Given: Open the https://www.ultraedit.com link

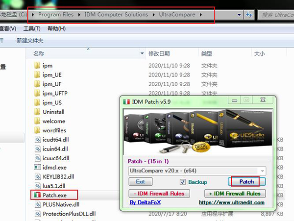Looking at the screenshot, I should [x=232, y=202].
